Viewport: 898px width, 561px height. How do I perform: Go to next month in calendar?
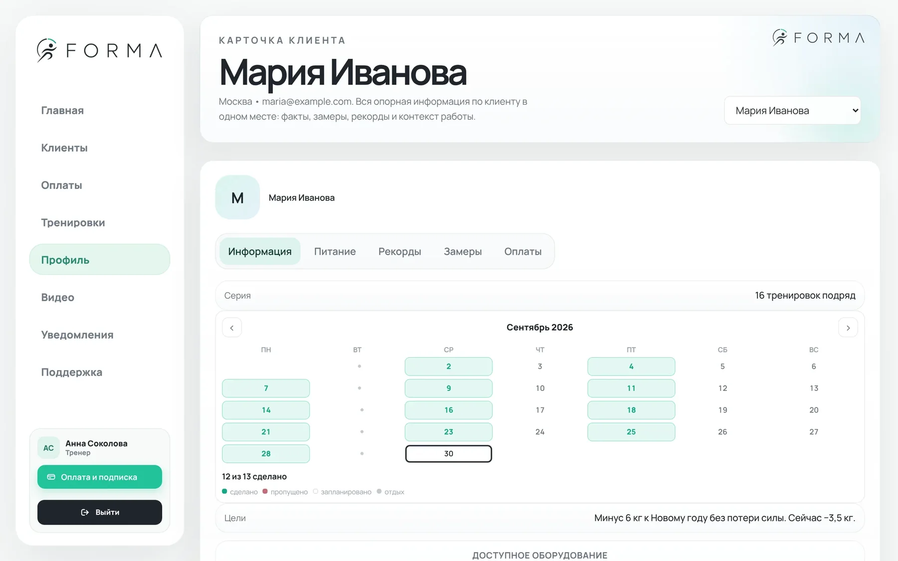point(848,328)
